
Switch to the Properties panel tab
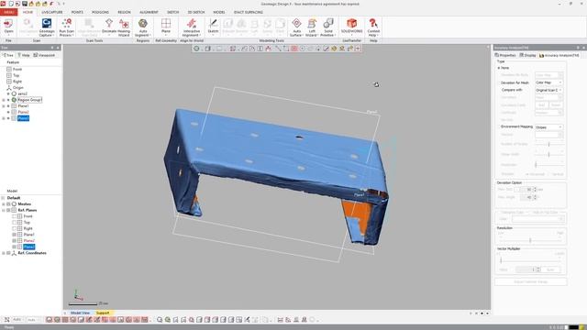coord(505,55)
